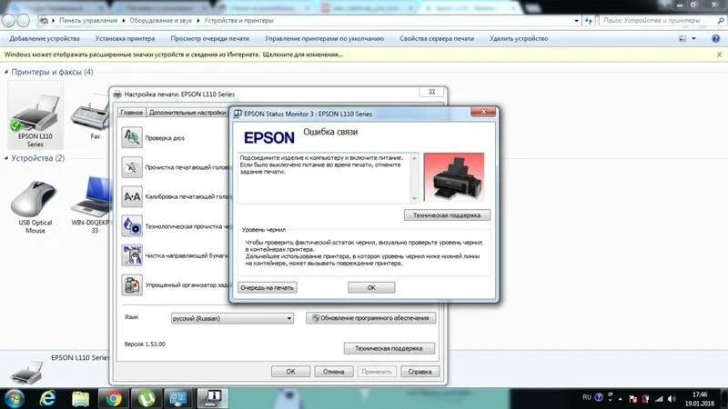The height and width of the screenshot is (409, 728).
Task: Open the volume control in system tray
Action: [672, 399]
